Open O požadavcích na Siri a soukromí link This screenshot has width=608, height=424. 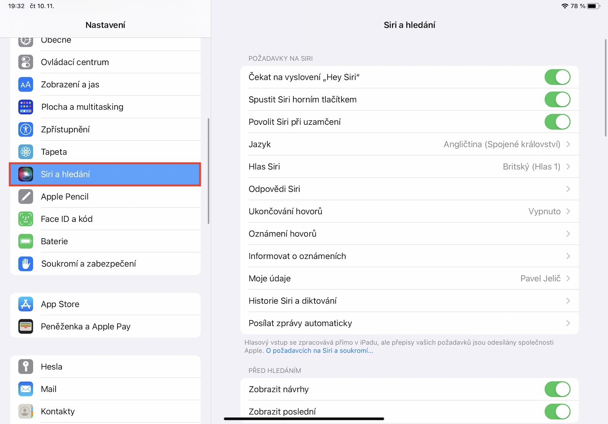[x=319, y=351]
